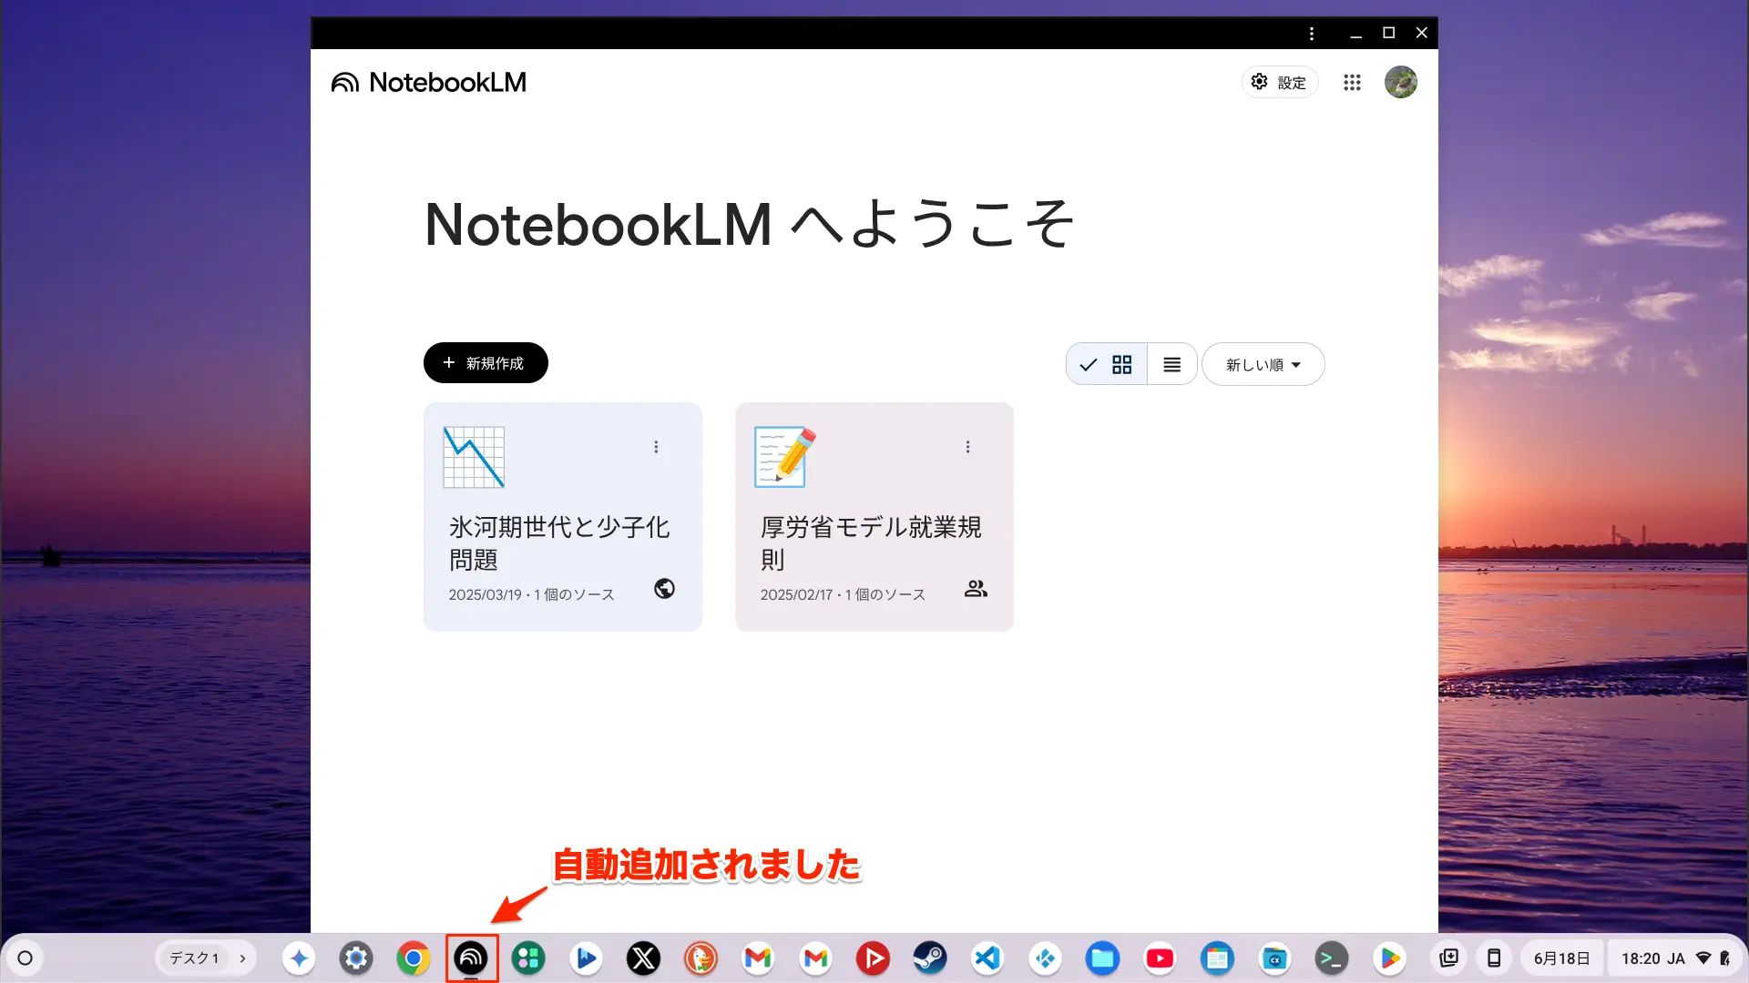Click the NotebookLM へようこそ heading
The image size is (1749, 983).
coord(750,224)
